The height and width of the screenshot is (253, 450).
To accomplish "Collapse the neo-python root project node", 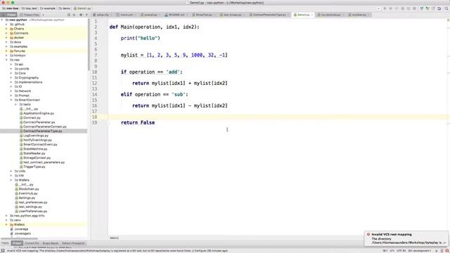I will pos(2,20).
